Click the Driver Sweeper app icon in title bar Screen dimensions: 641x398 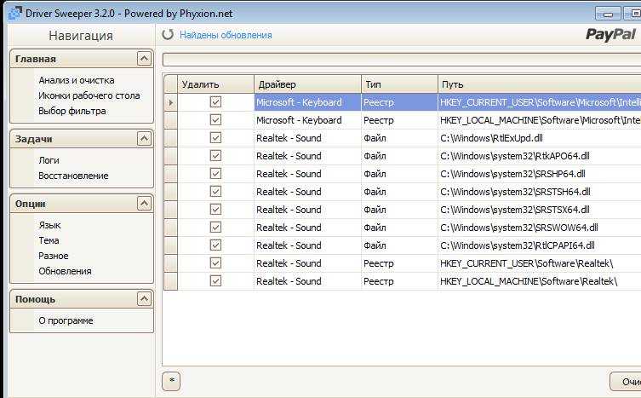(15, 13)
